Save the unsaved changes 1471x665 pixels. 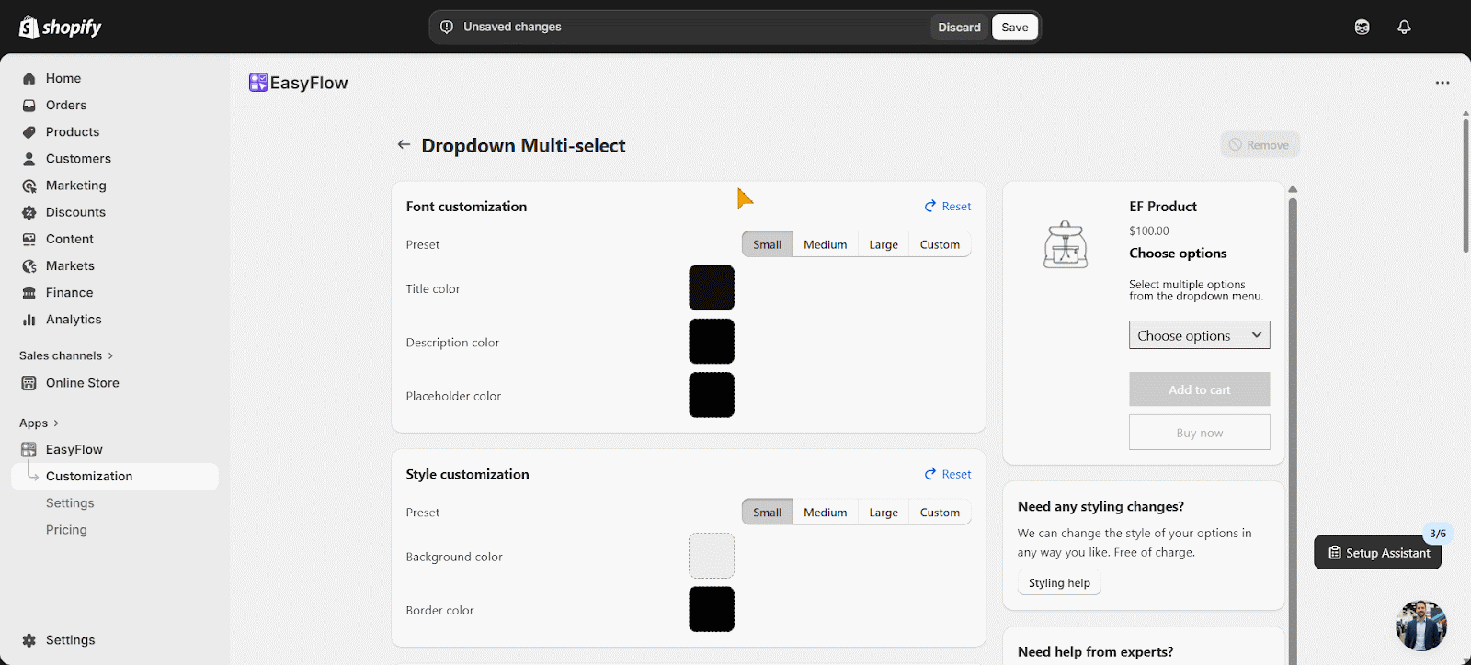(x=1014, y=28)
